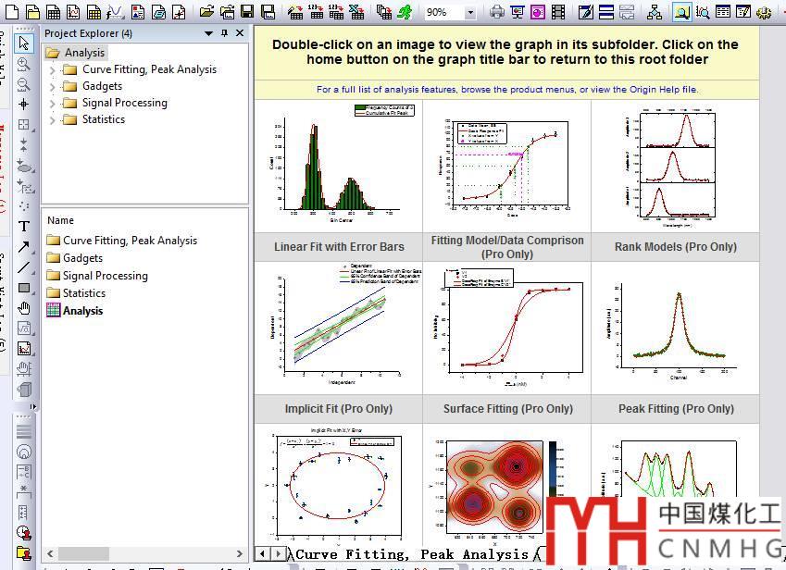Open Project Explorer panel options dropdown arrow
Screen dimensions: 786x570
208,33
